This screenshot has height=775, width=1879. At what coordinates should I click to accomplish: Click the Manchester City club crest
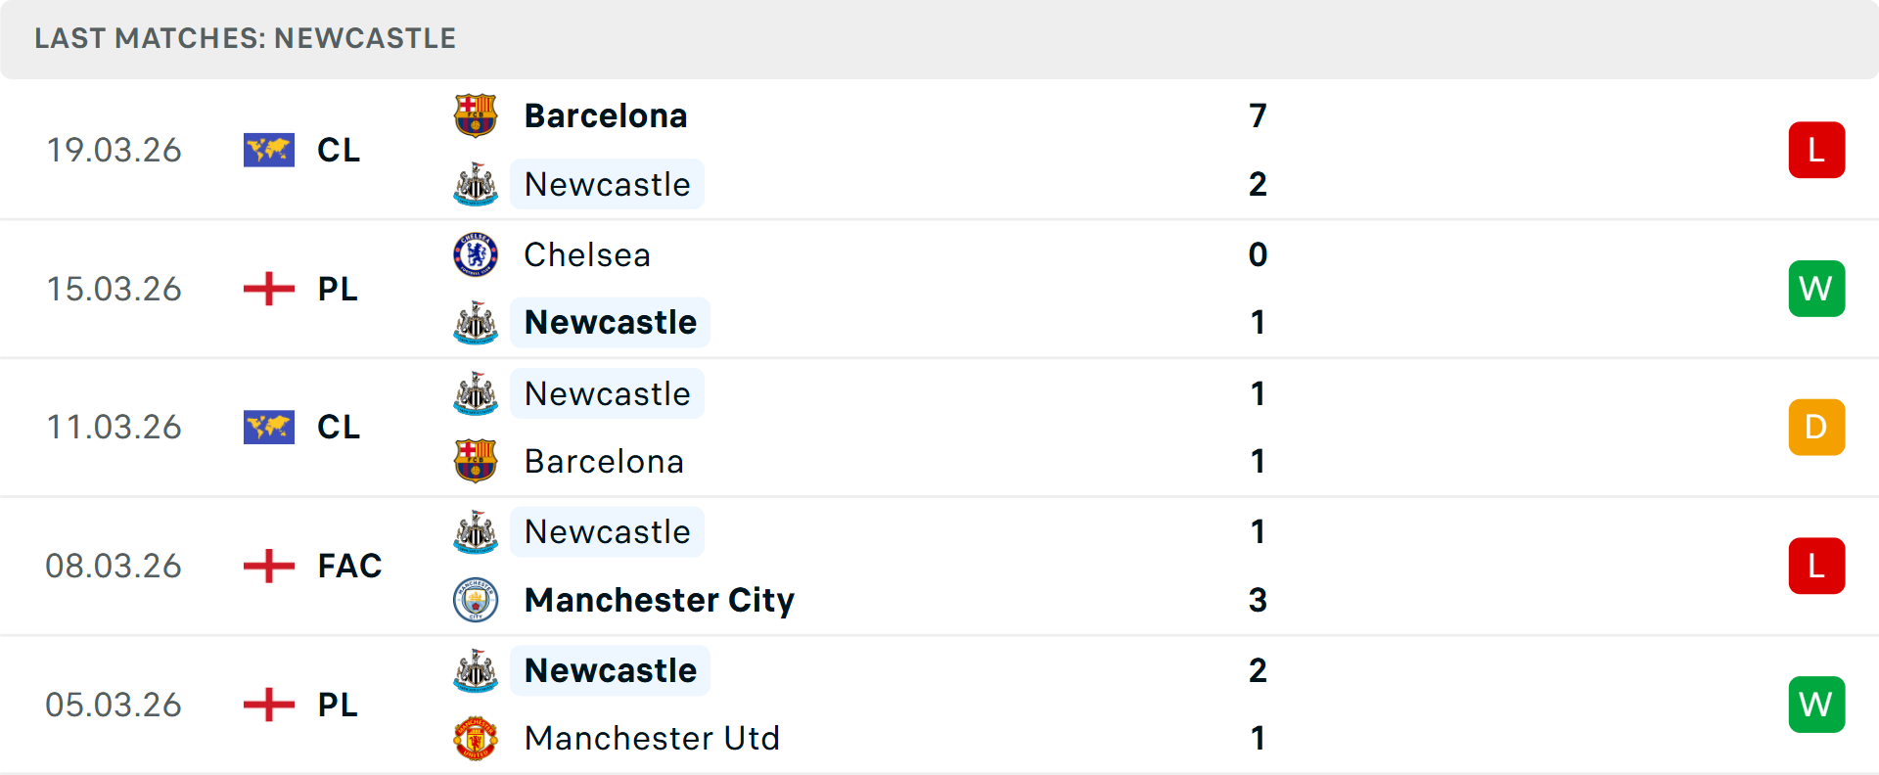pyautogui.click(x=476, y=600)
